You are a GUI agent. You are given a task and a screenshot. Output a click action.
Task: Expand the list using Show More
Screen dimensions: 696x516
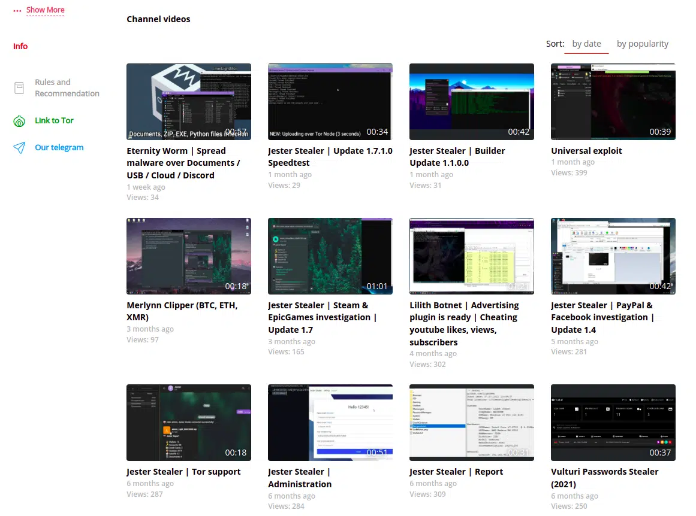(x=46, y=9)
